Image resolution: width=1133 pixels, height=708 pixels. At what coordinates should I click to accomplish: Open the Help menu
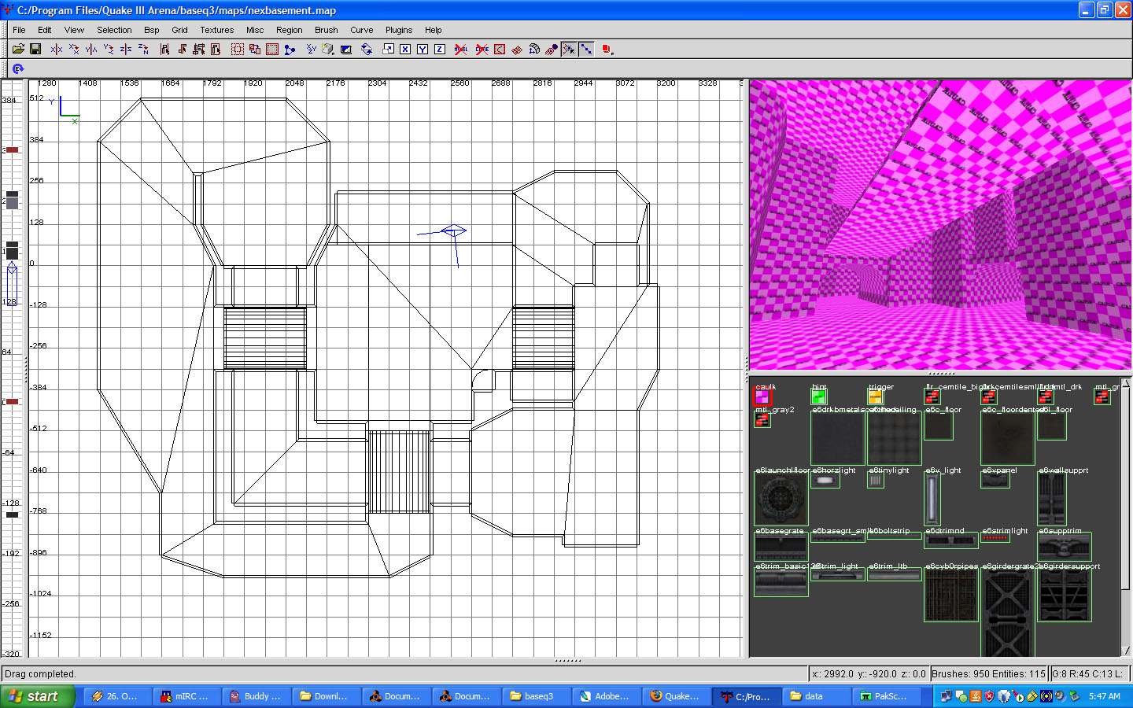[434, 30]
